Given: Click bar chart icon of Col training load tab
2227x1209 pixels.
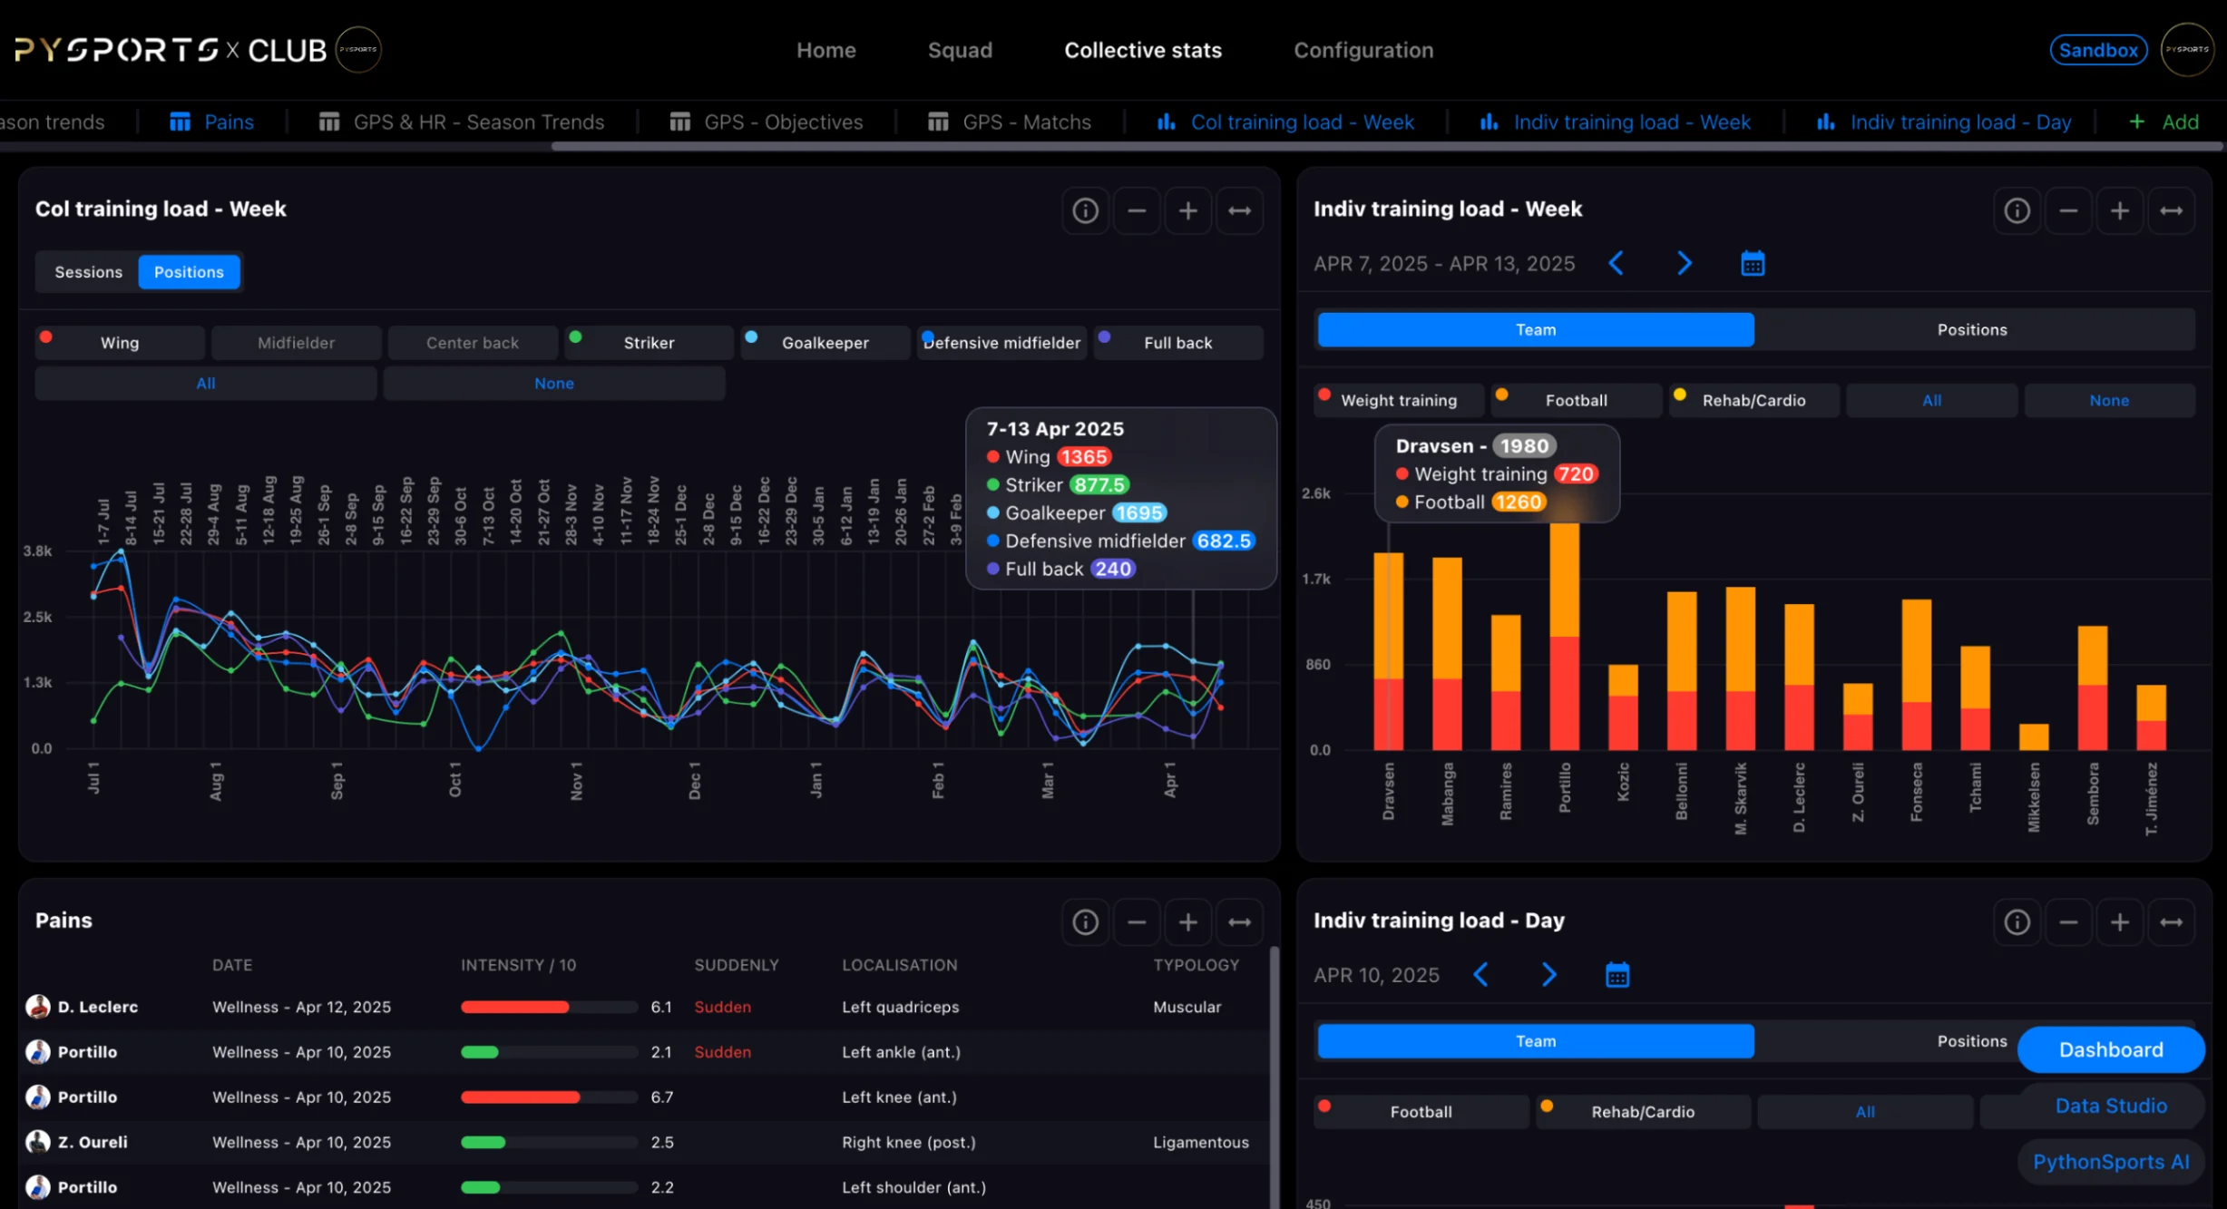Looking at the screenshot, I should pos(1166,122).
